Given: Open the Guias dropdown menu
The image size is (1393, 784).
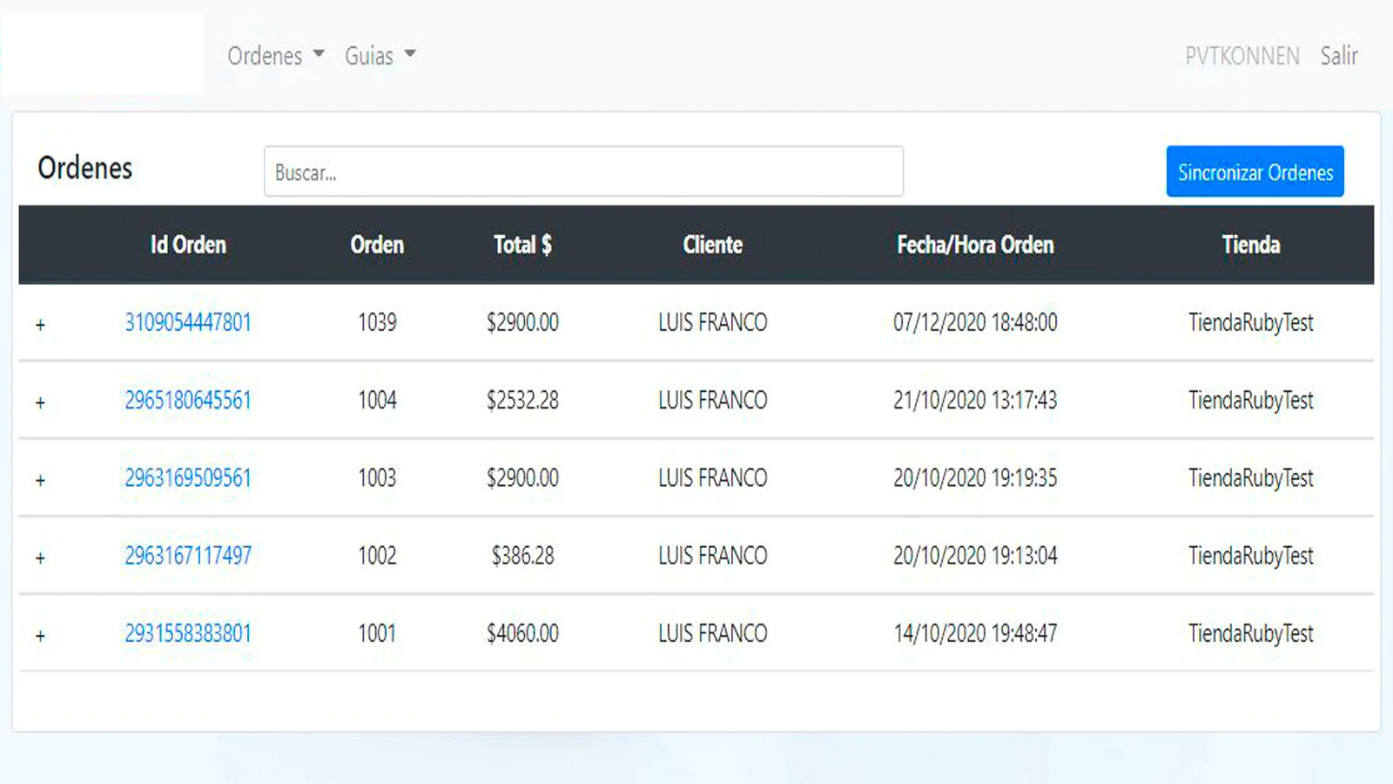Looking at the screenshot, I should click(380, 56).
